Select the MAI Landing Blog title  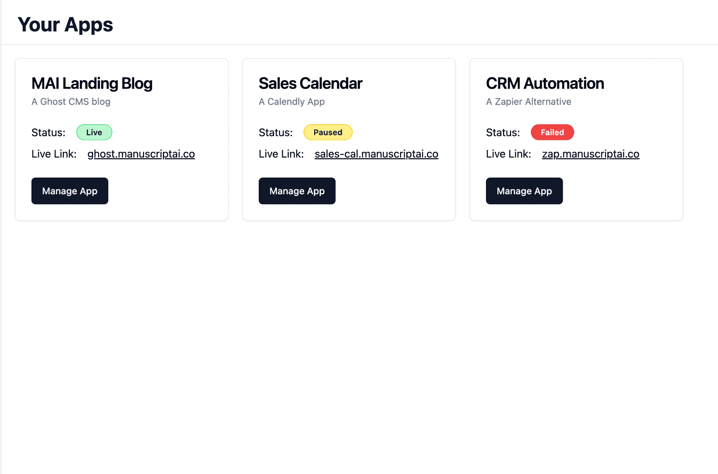pyautogui.click(x=92, y=83)
